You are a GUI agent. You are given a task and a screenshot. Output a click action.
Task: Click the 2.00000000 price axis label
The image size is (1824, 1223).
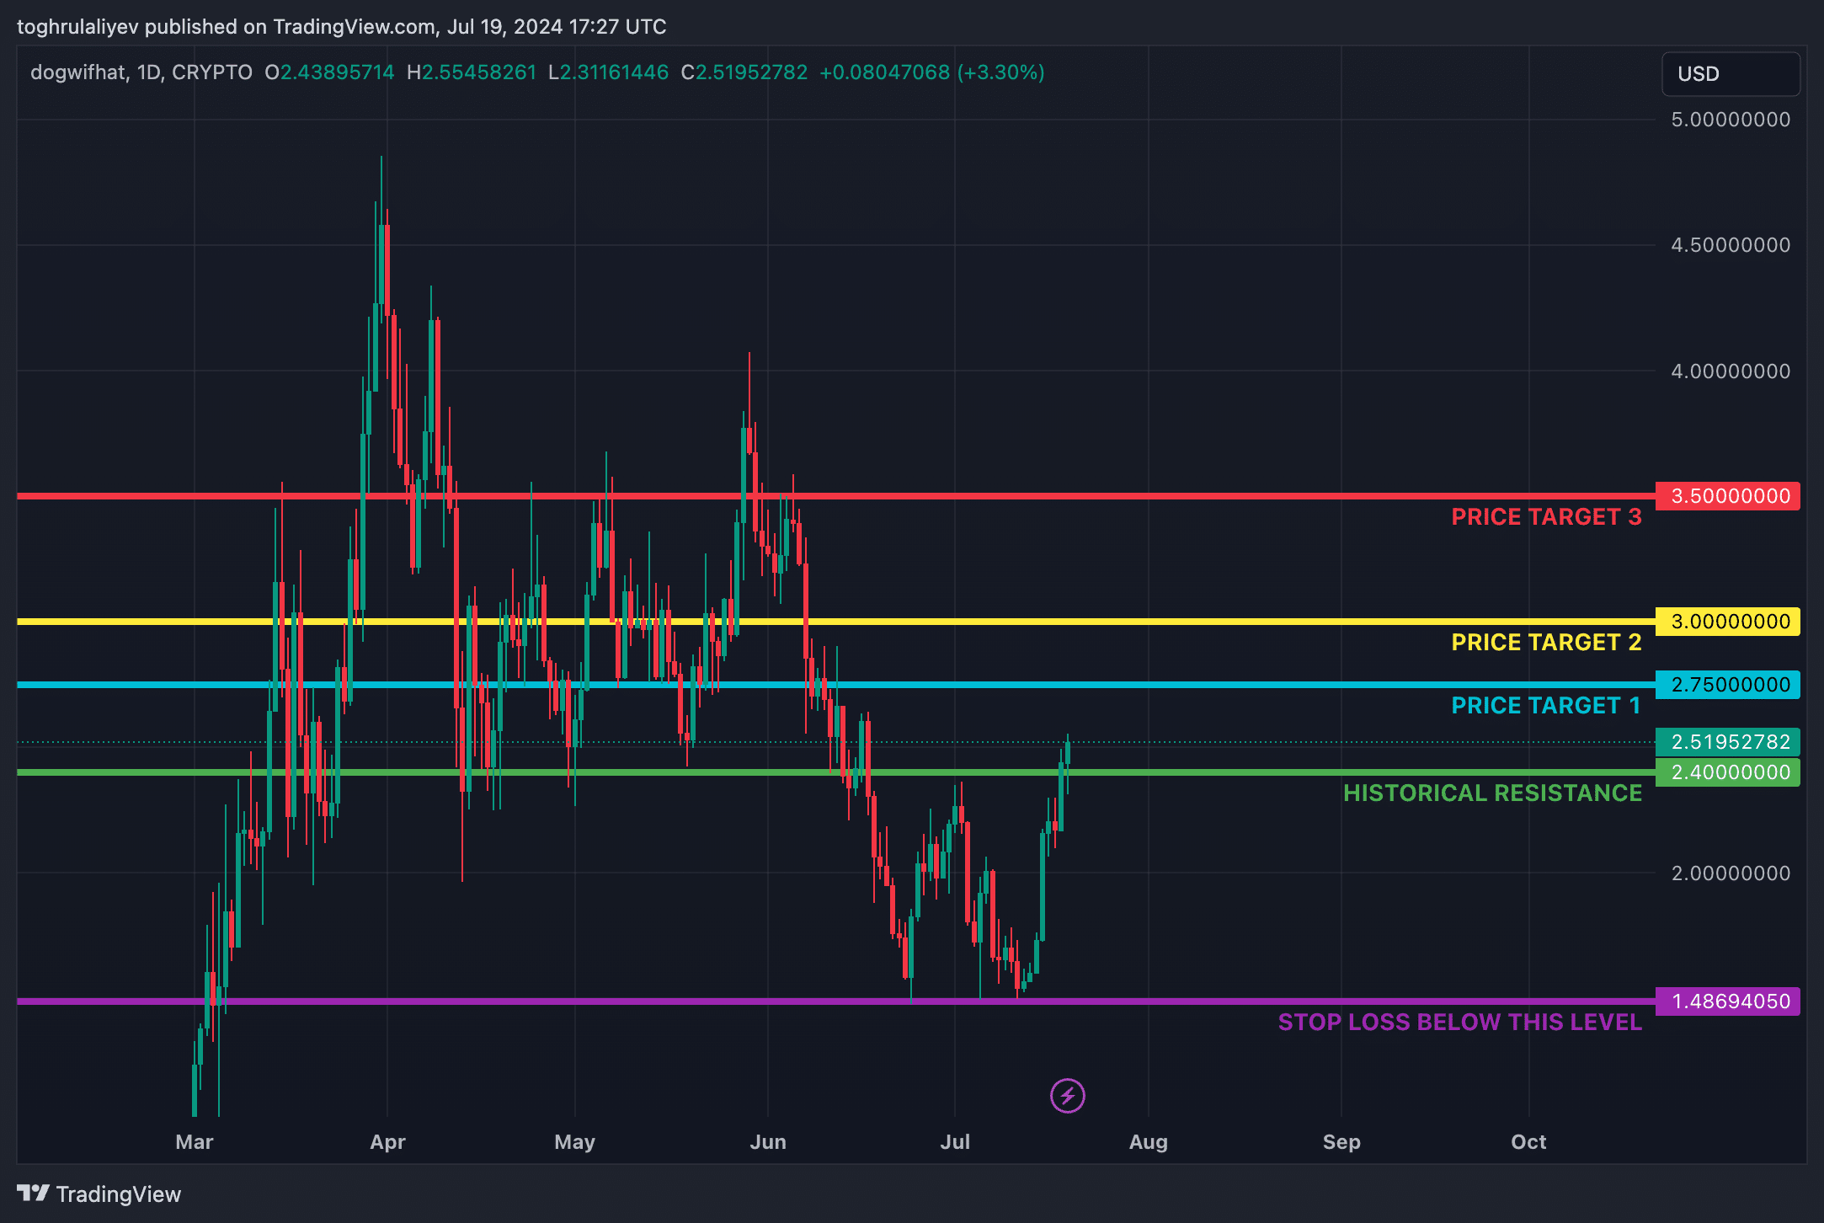click(x=1731, y=873)
